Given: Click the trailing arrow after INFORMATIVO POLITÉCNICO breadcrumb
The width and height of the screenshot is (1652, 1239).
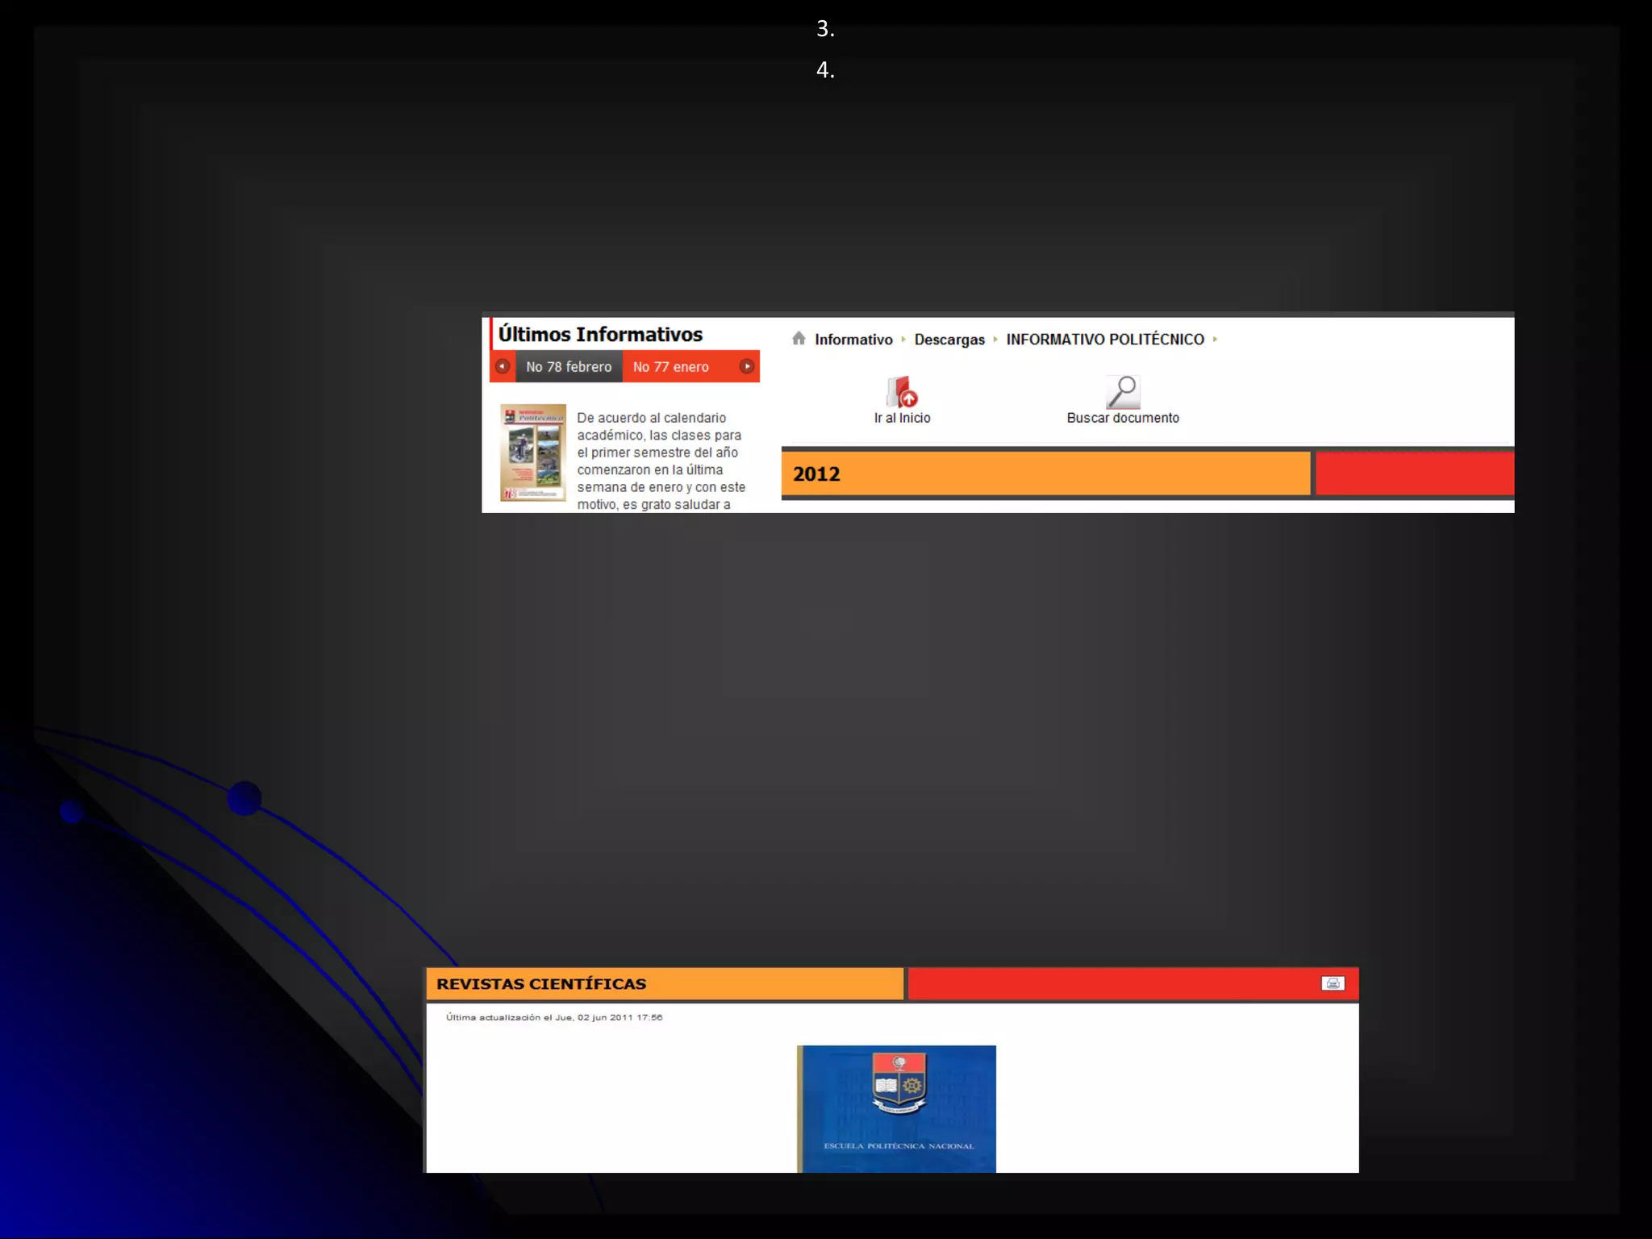Looking at the screenshot, I should click(1215, 340).
